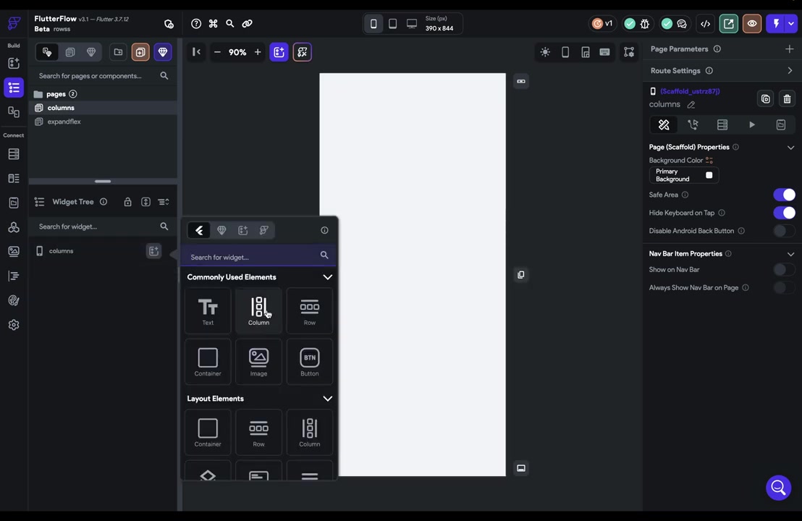Enable Always Show Nav Bar on Page
This screenshot has height=521, width=802.
[784, 288]
